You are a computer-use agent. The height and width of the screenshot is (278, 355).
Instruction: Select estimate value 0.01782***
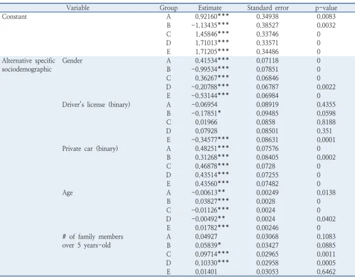coord(212,228)
